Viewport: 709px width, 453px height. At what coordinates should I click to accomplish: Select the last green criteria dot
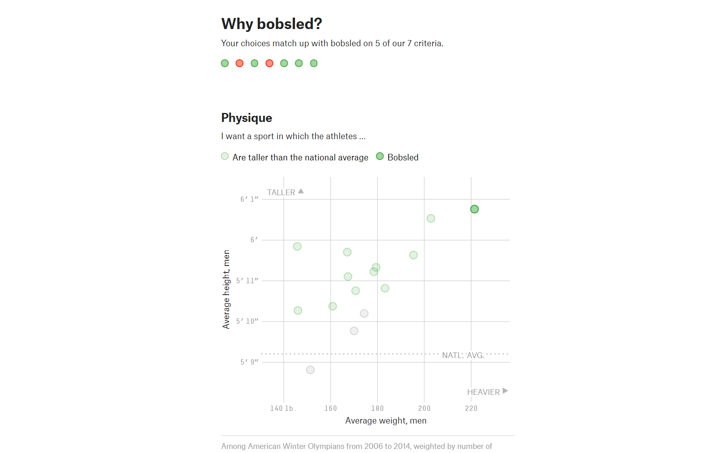coord(314,63)
